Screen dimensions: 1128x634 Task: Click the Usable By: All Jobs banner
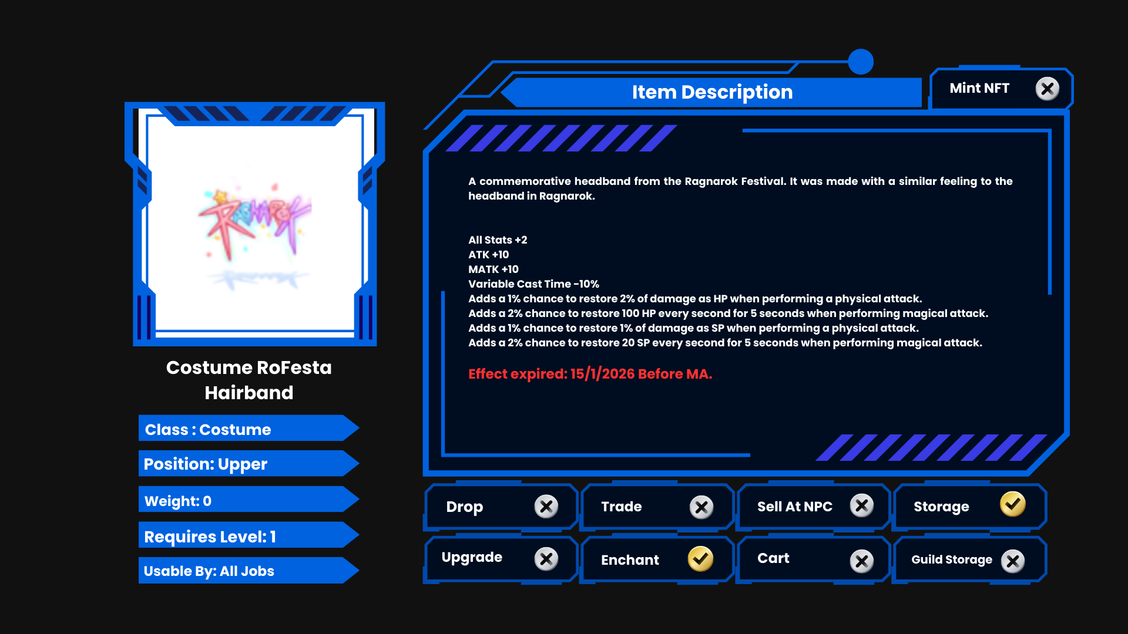(247, 571)
